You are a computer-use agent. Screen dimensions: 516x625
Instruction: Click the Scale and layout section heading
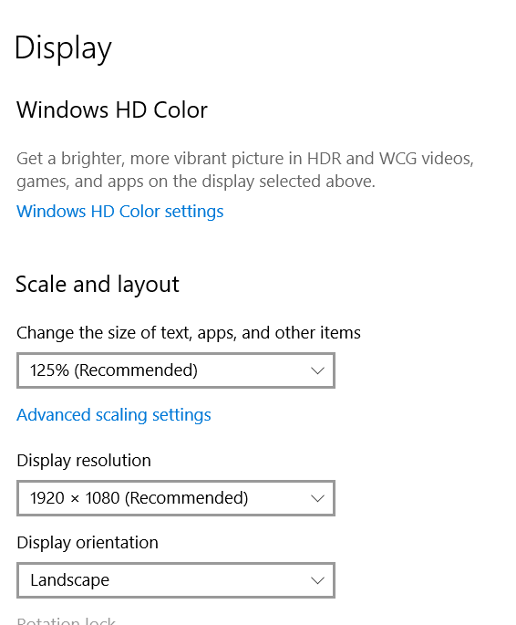[x=98, y=285]
